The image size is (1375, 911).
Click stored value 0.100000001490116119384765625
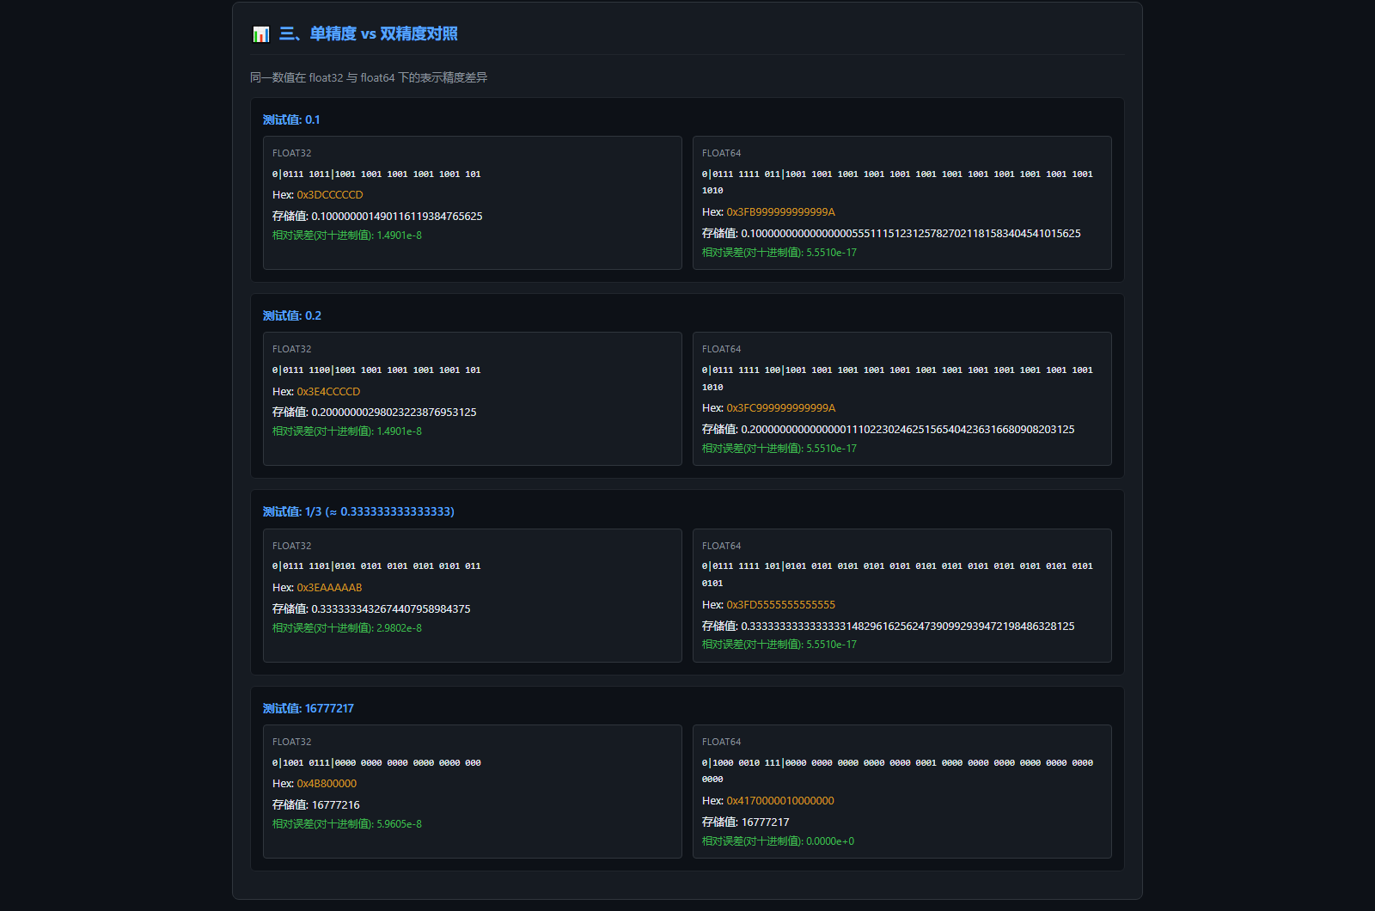[x=397, y=217]
